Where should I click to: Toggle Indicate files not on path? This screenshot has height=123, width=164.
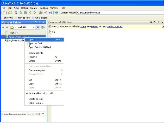click(44, 93)
